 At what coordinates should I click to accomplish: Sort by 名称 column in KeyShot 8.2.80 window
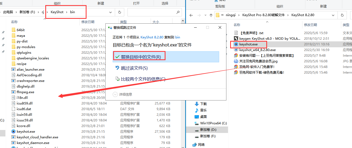click(x=237, y=25)
